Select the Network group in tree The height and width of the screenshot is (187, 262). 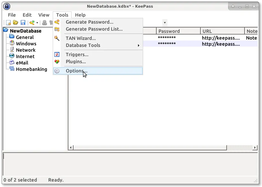click(x=26, y=50)
